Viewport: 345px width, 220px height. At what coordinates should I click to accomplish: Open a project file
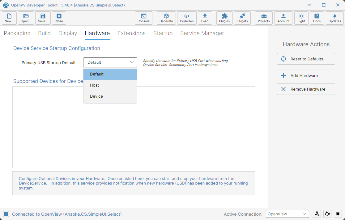click(x=26, y=18)
